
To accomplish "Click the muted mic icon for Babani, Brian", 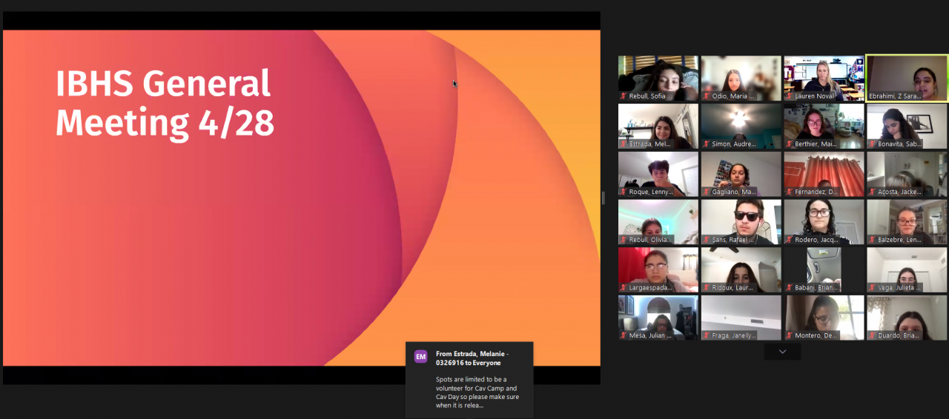I will (x=790, y=288).
